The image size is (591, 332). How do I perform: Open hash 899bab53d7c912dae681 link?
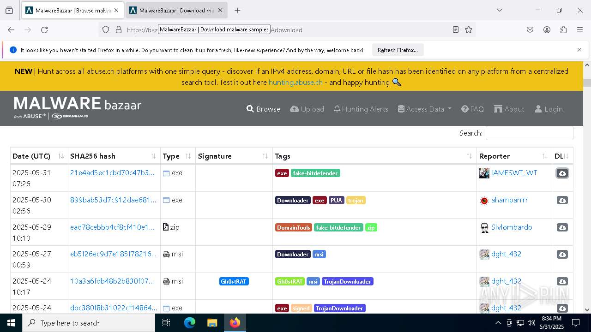113,200
